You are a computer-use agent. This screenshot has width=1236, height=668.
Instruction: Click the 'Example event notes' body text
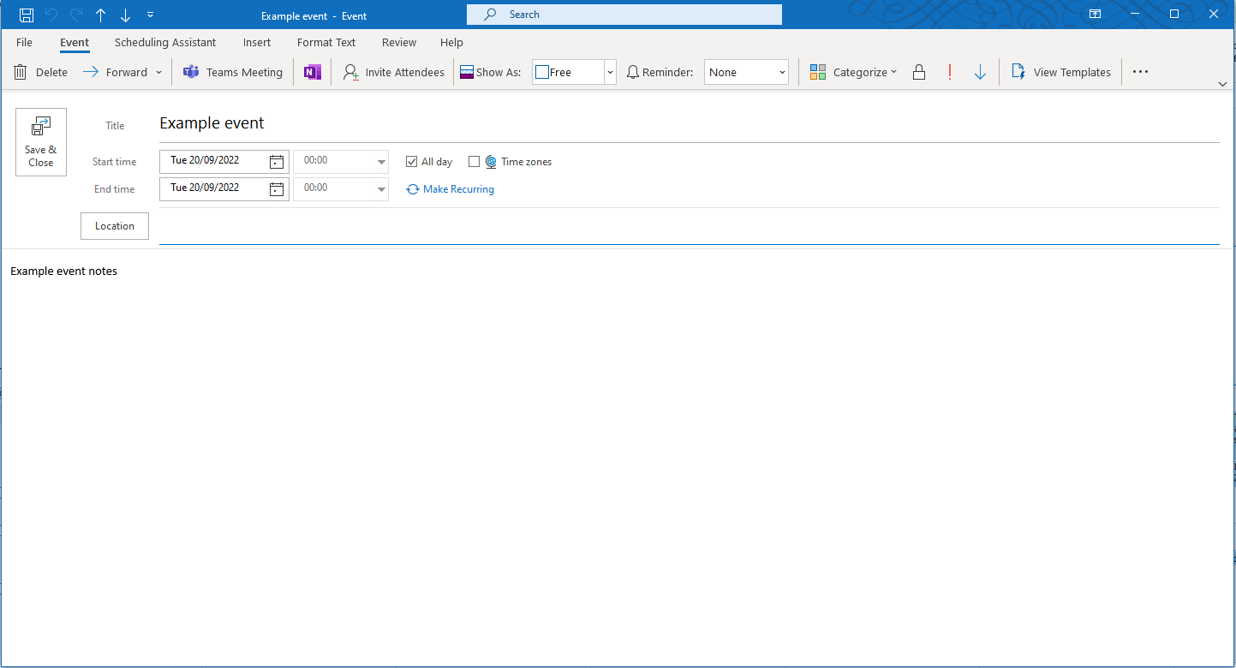click(x=63, y=271)
